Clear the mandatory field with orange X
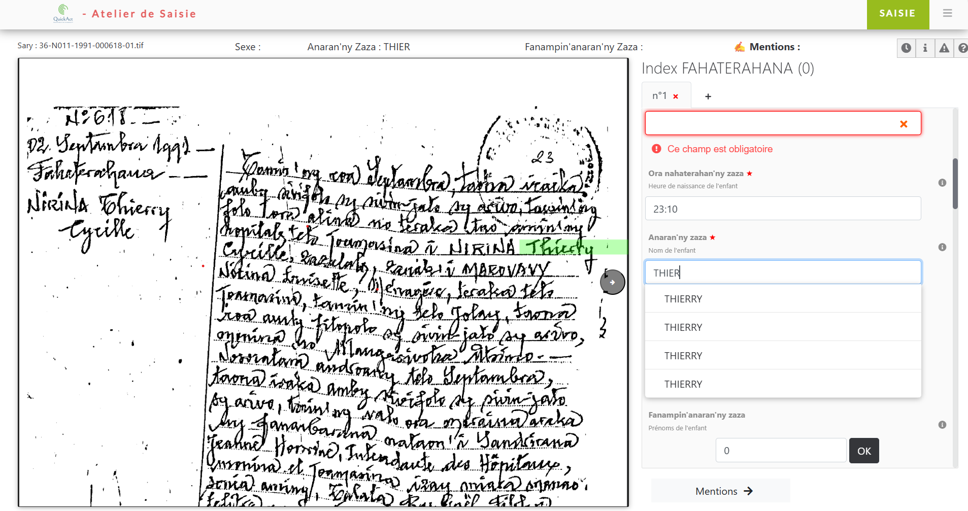 click(904, 124)
